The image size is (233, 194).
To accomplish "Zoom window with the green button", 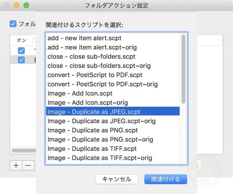I will [x=26, y=5].
